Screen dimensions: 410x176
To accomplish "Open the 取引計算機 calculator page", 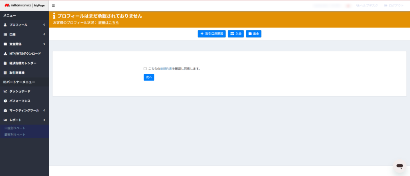I will point(17,73).
